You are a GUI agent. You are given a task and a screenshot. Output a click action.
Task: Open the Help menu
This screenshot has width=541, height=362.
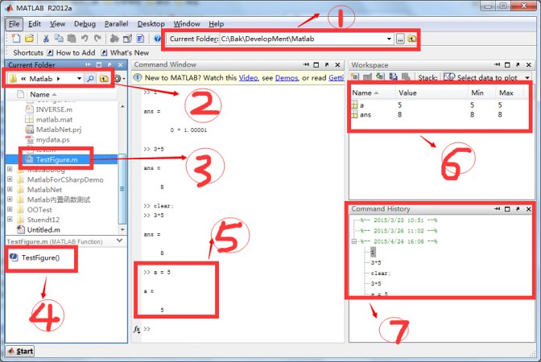217,24
